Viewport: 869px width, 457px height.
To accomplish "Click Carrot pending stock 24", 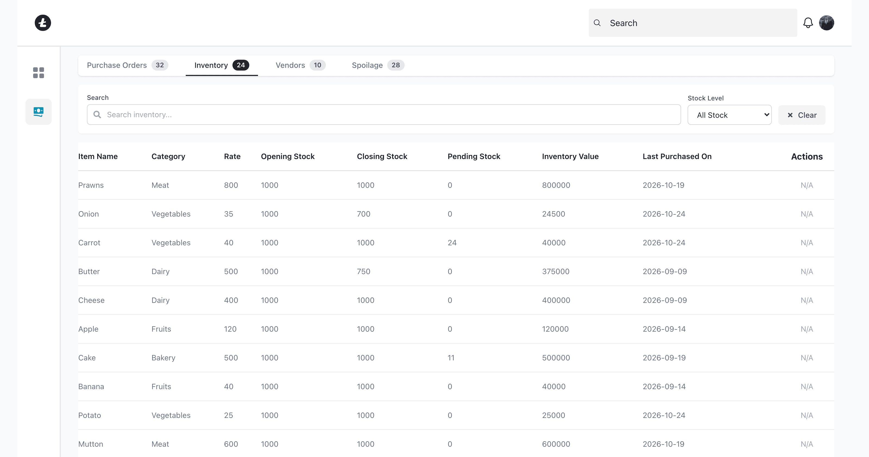I will (452, 243).
